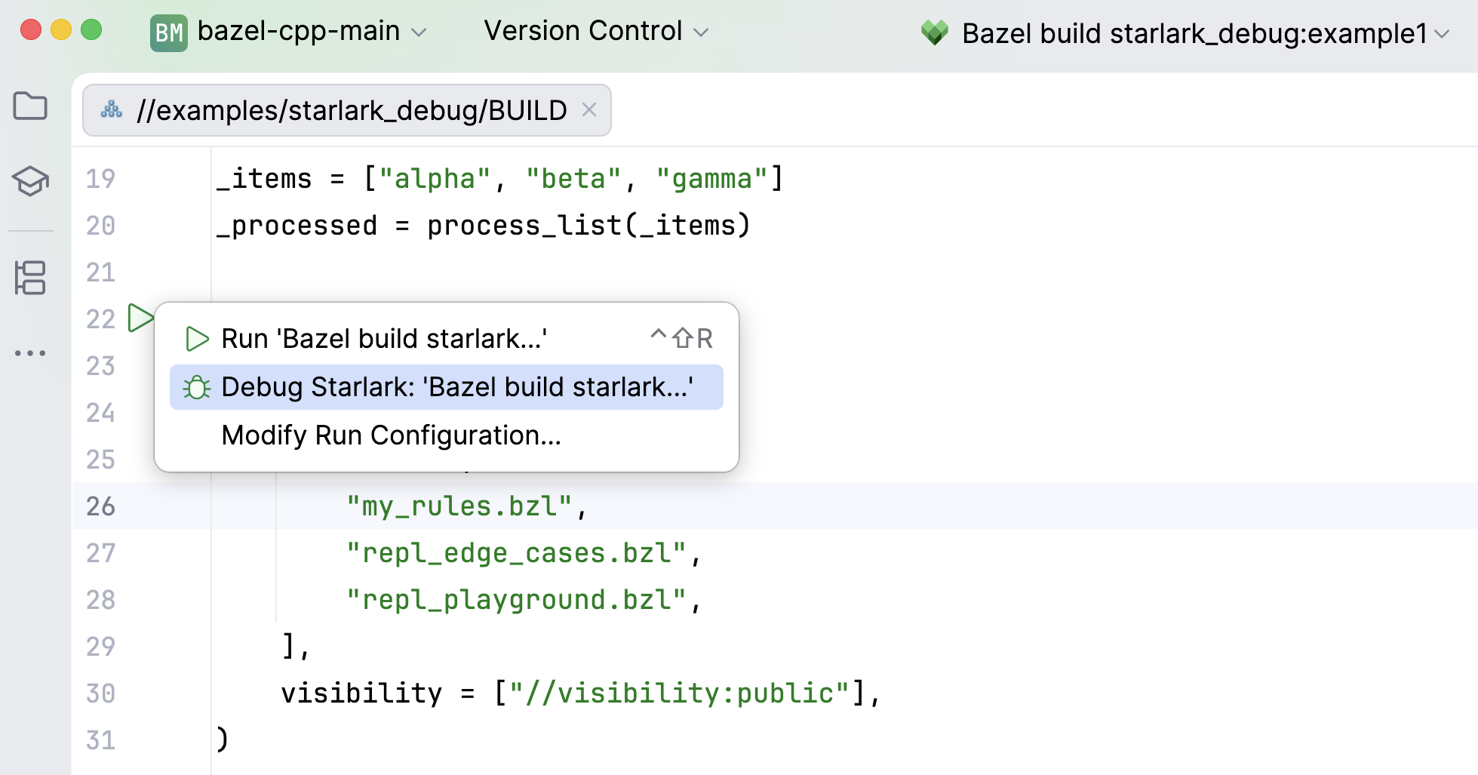Click the macOS red close window button
Screen dimensions: 1478x775
[x=31, y=30]
